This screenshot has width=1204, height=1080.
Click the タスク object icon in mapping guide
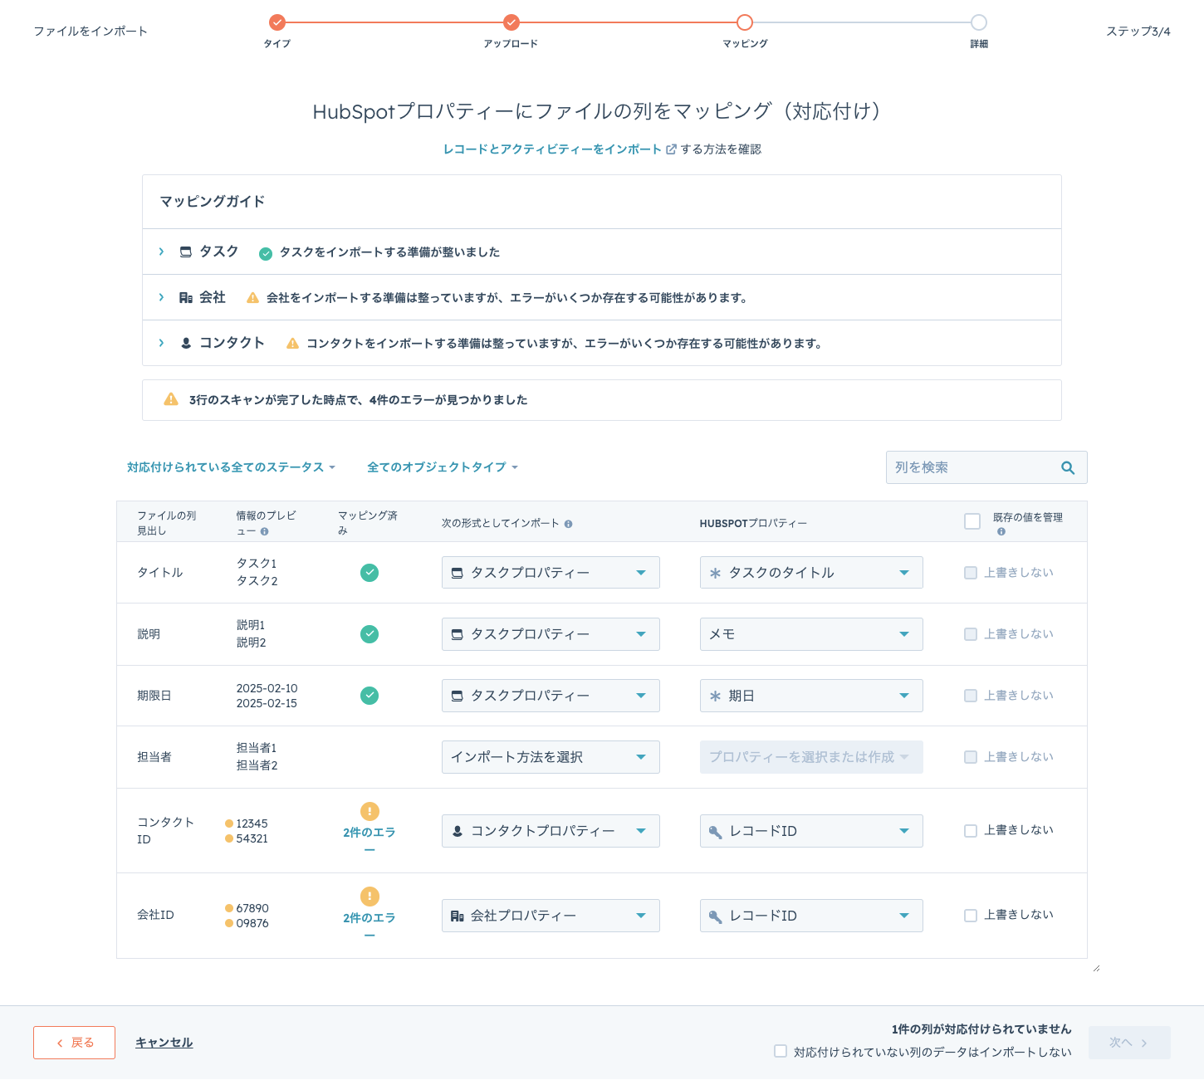(186, 252)
